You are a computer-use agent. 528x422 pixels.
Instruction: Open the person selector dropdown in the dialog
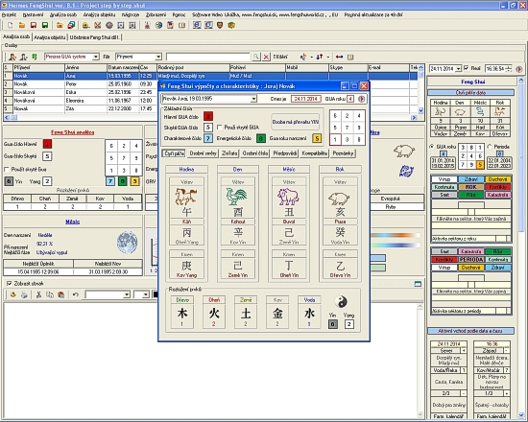point(253,99)
